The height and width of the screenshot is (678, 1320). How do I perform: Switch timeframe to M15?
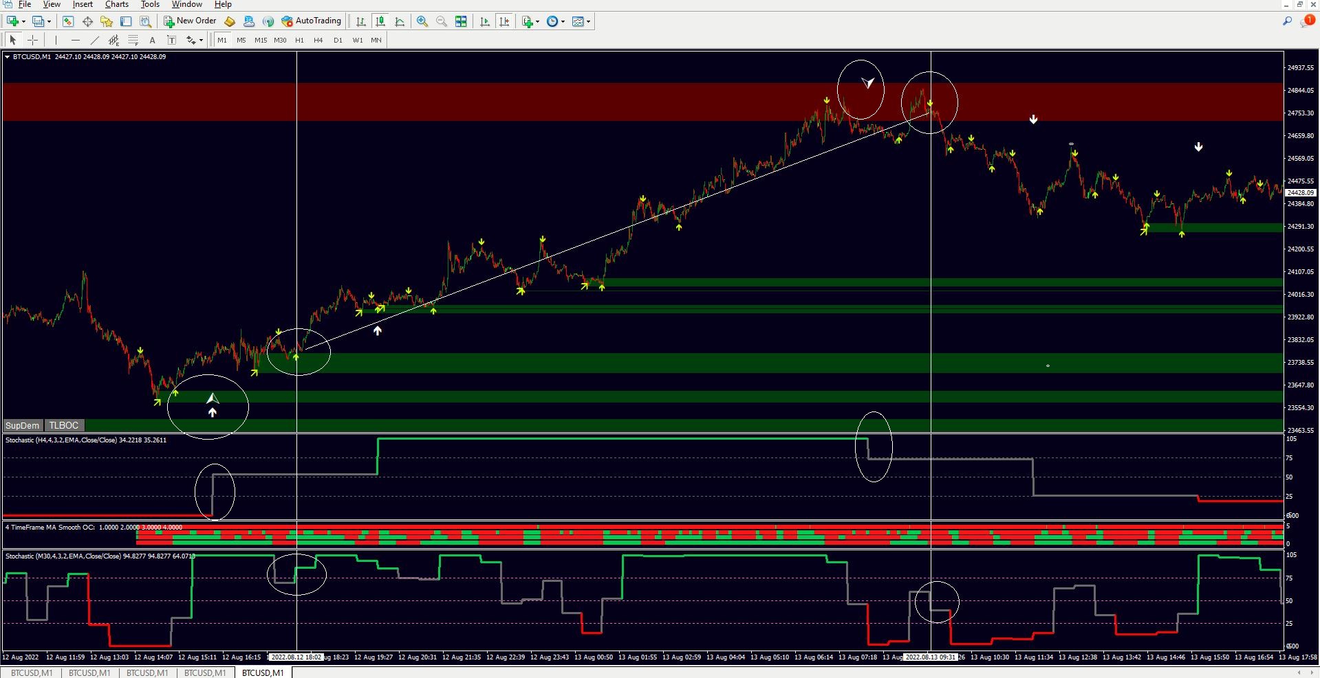click(261, 40)
